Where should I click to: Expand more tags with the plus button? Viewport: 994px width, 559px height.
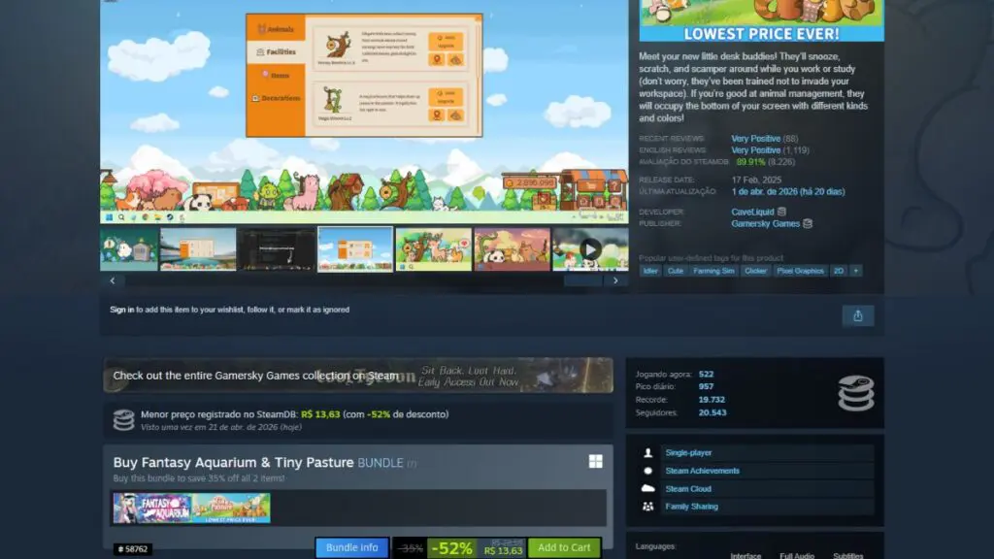point(854,271)
